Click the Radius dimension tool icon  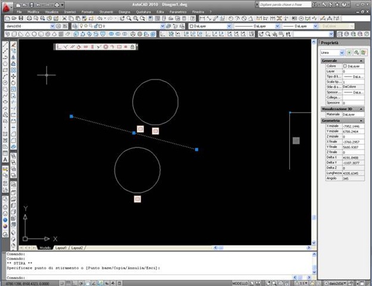point(231,18)
